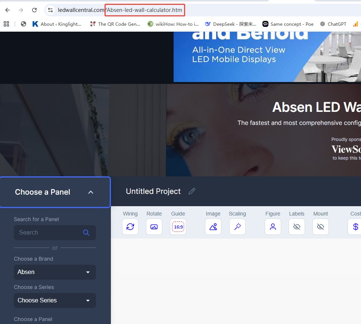Click the Untitled Project title
Screen dimensions: 361x324
[153, 191]
